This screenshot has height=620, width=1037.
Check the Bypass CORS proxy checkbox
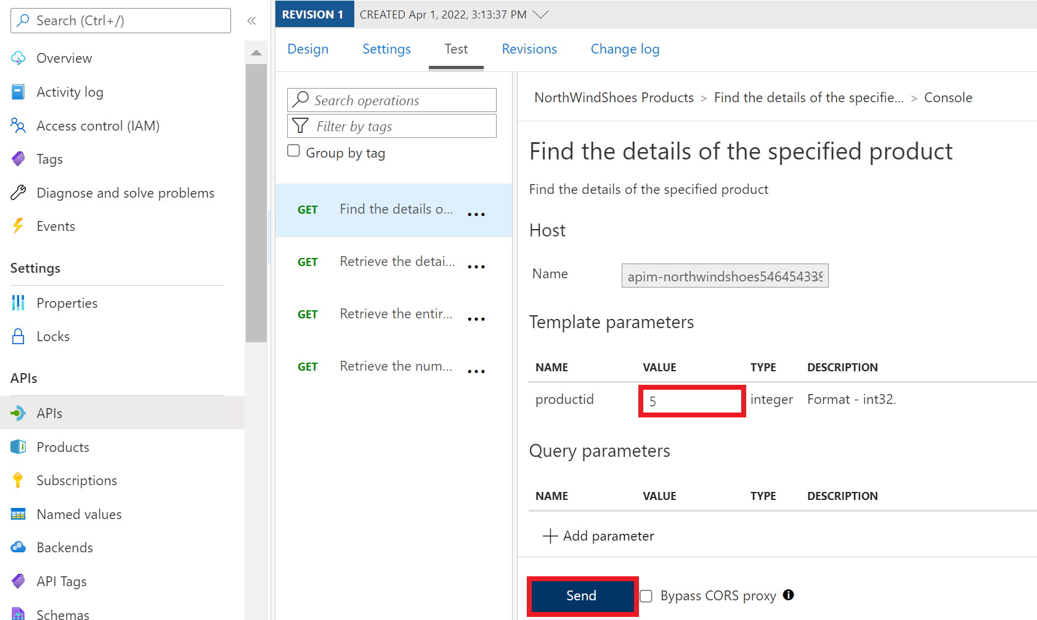point(646,596)
